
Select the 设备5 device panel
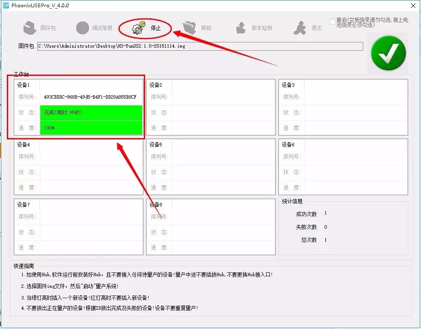(x=210, y=167)
